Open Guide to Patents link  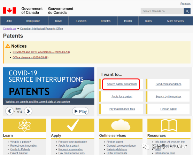[x=20, y=149]
